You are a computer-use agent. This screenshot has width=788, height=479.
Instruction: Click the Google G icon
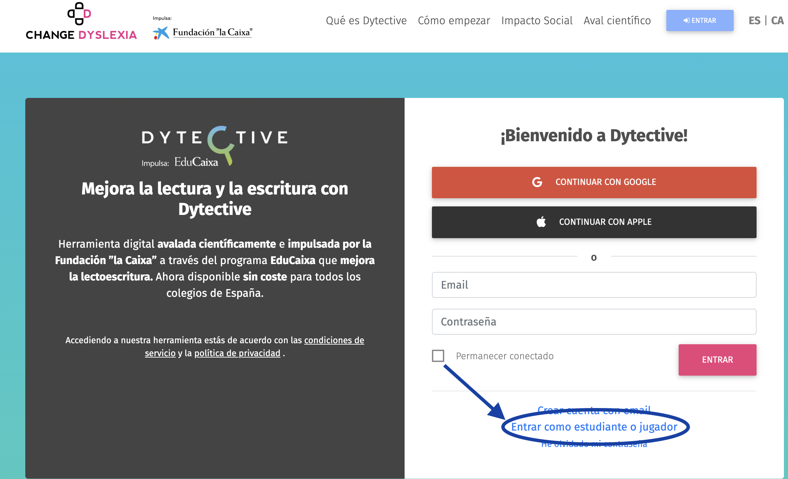pos(537,182)
